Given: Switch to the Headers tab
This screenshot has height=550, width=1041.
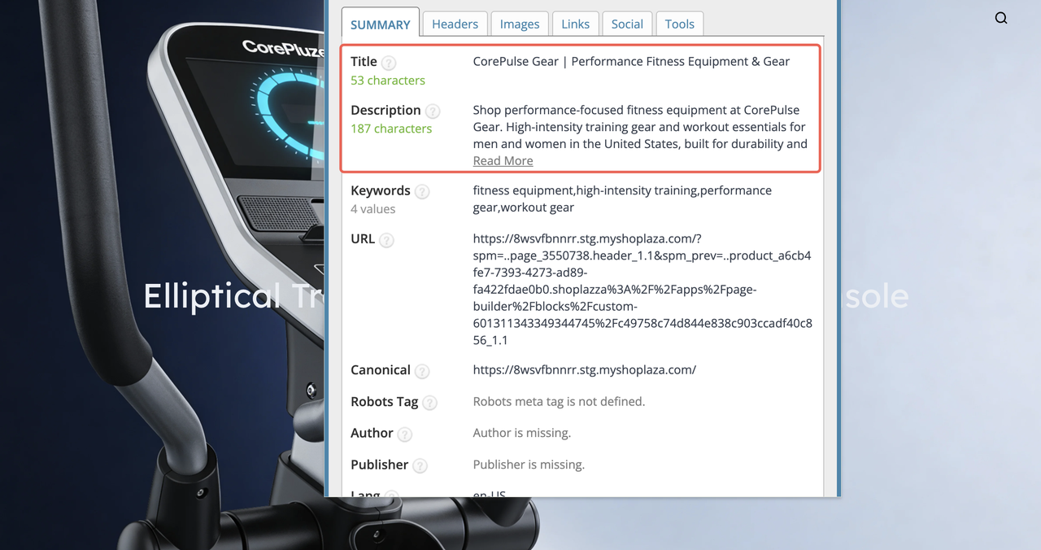Looking at the screenshot, I should coord(455,24).
